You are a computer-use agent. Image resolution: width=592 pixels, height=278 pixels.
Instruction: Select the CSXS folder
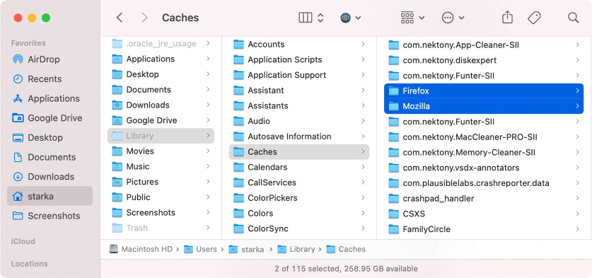[x=484, y=214]
